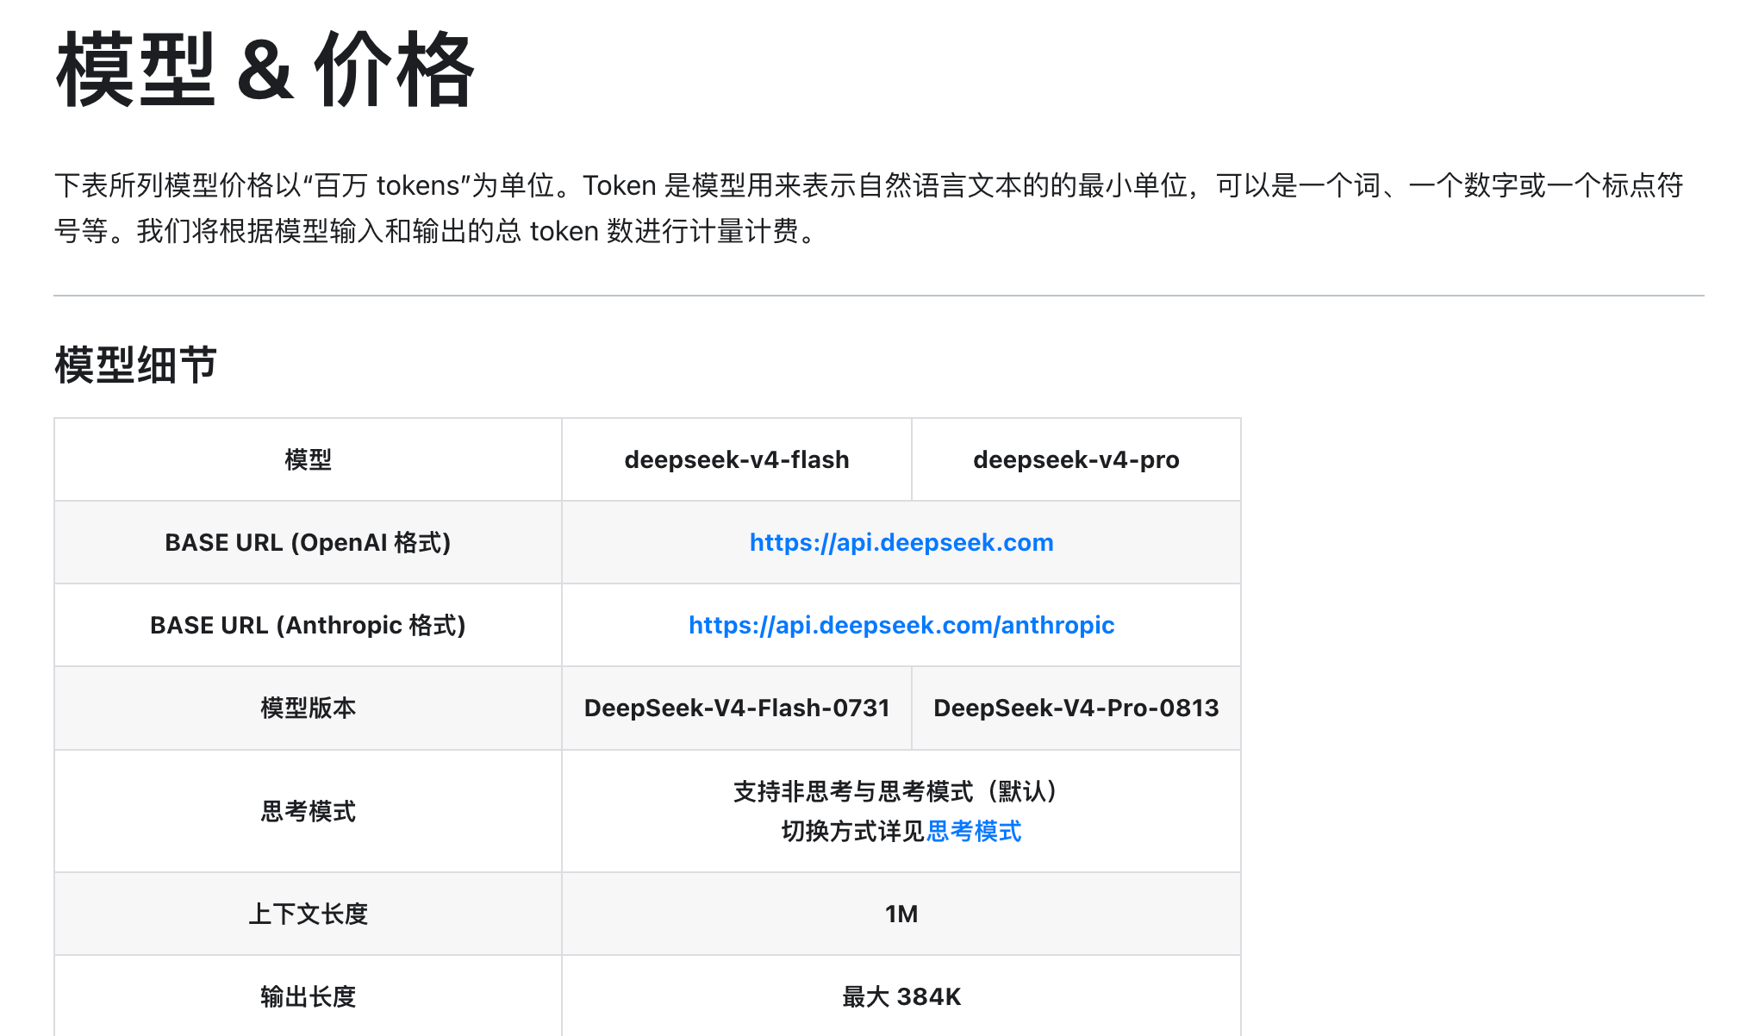This screenshot has width=1746, height=1036.
Task: Click the BASE URL (OpenAI 格式) row label
Action: tap(308, 542)
